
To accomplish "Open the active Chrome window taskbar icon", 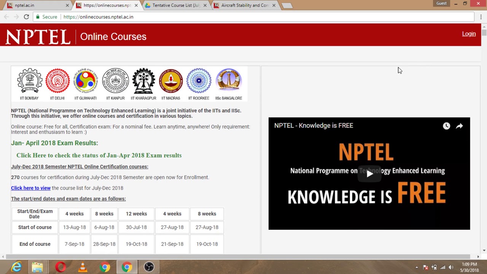I will click(127, 267).
